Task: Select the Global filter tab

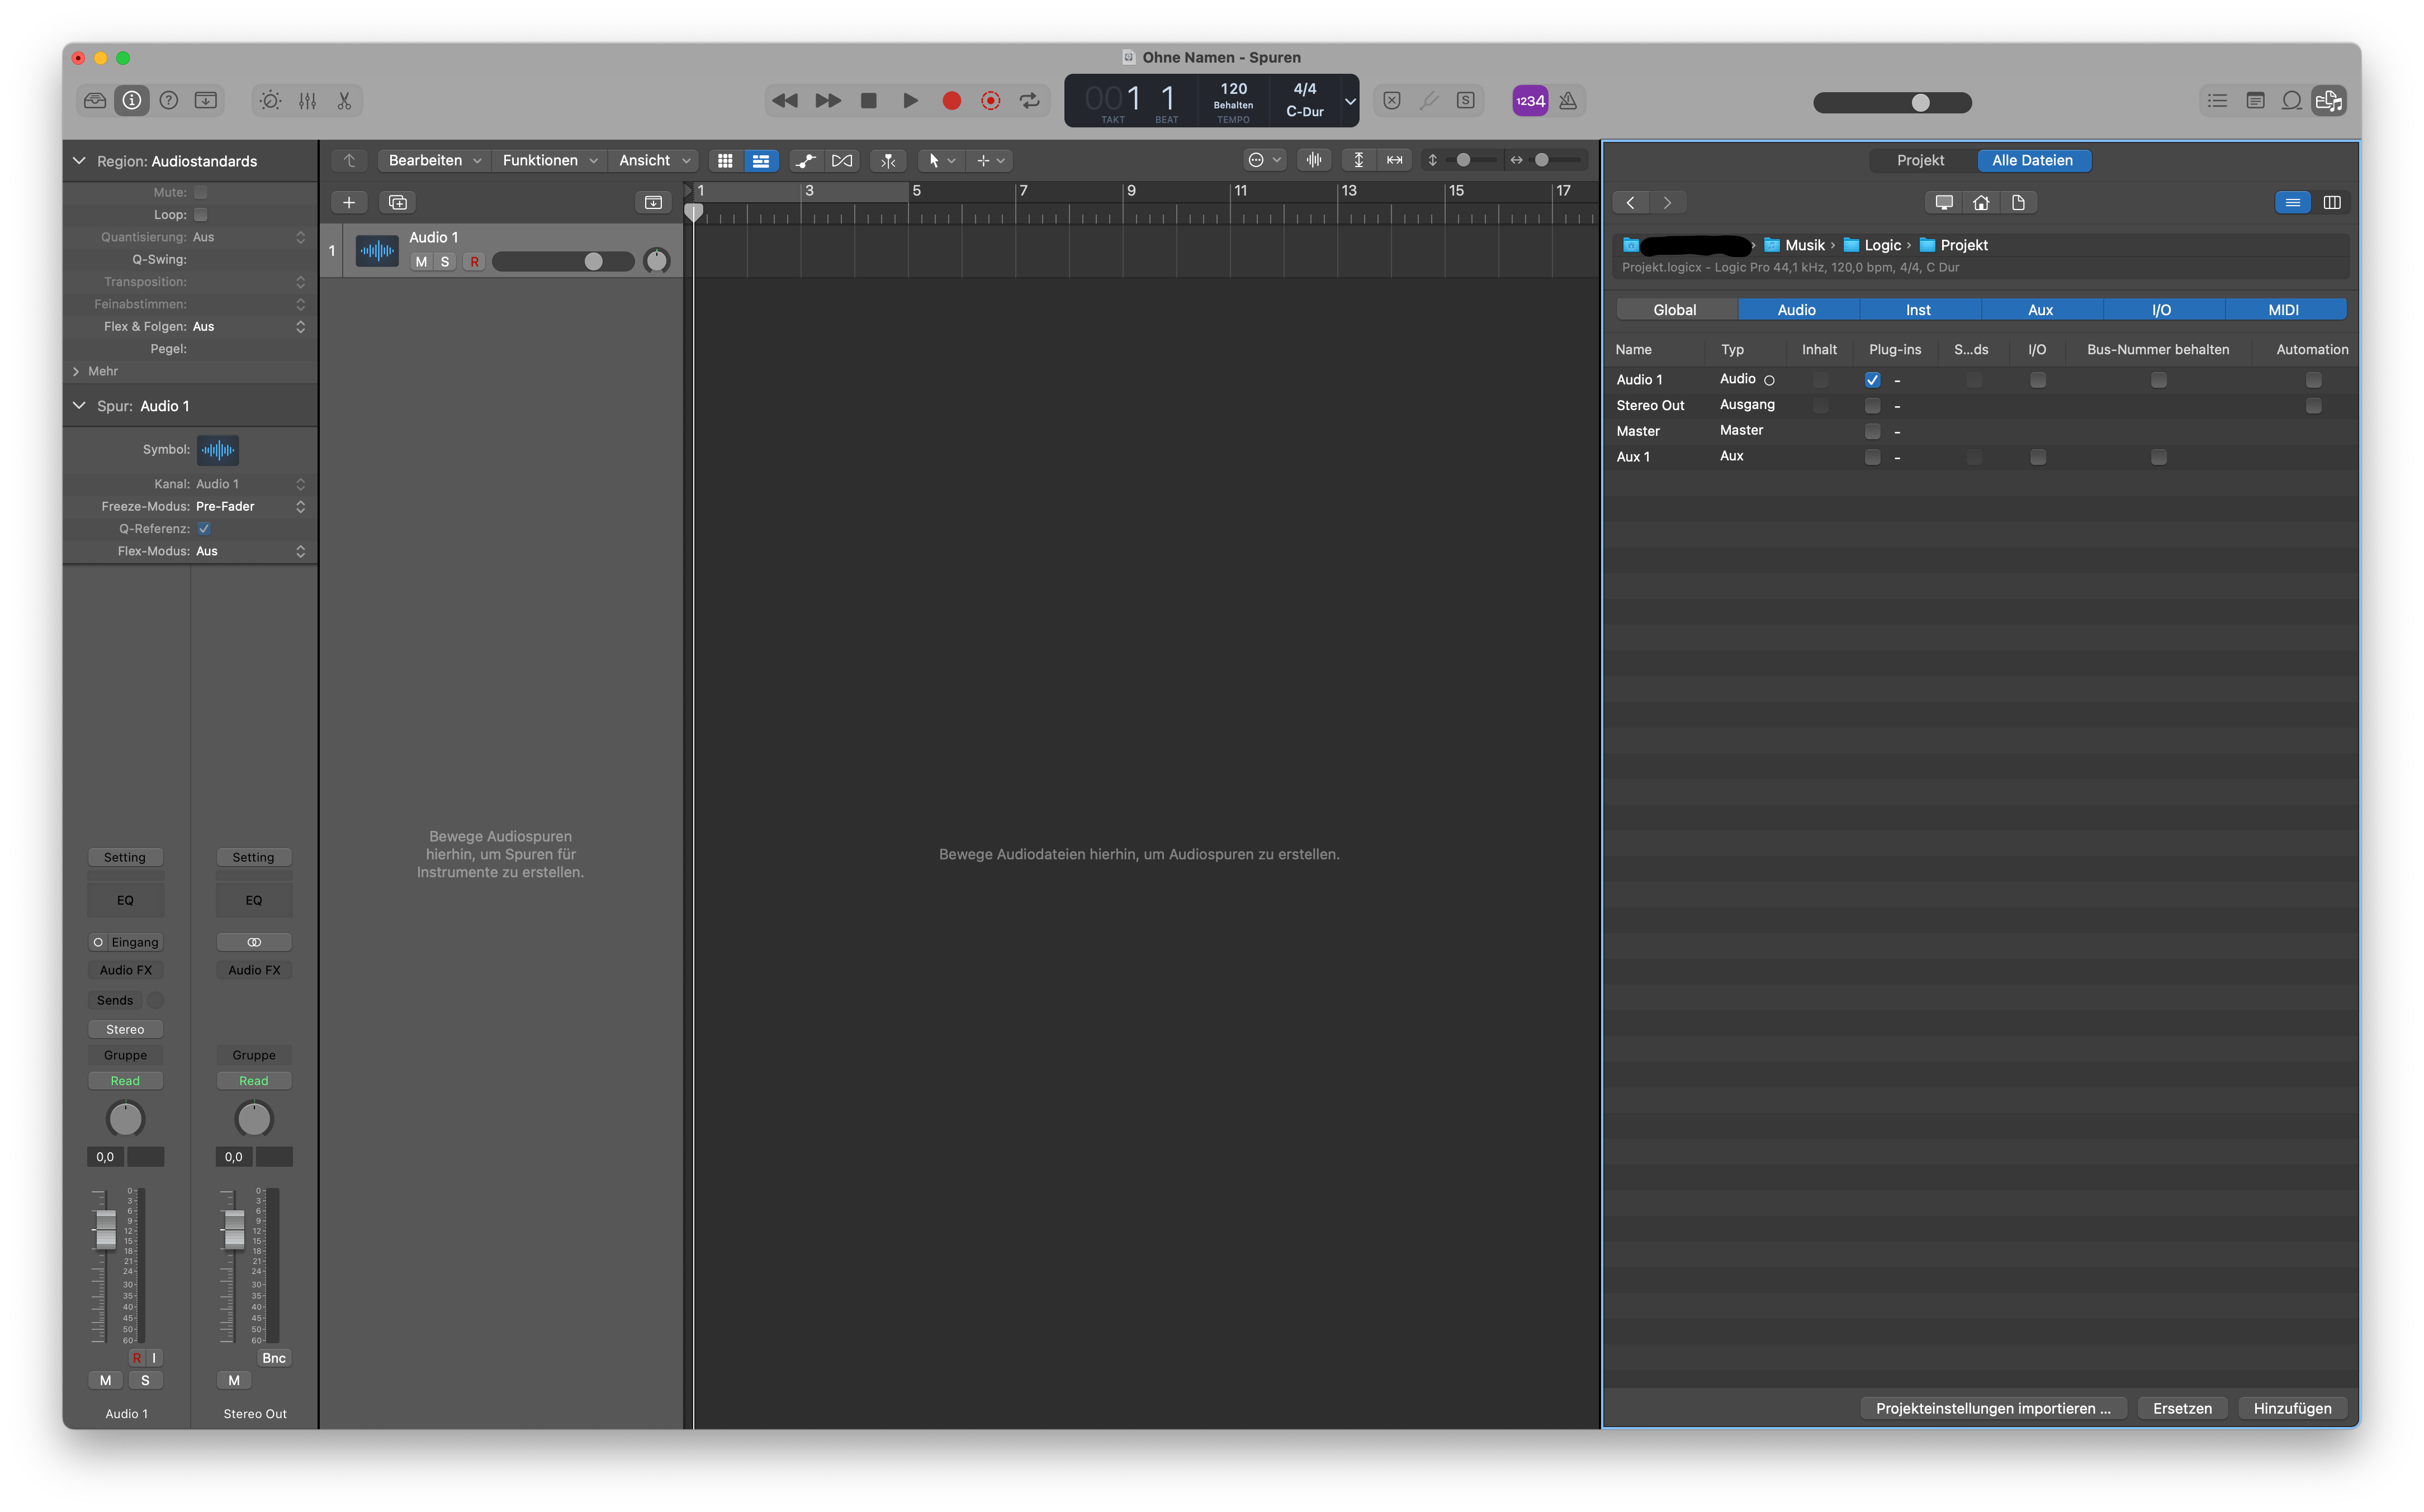Action: [x=1675, y=310]
